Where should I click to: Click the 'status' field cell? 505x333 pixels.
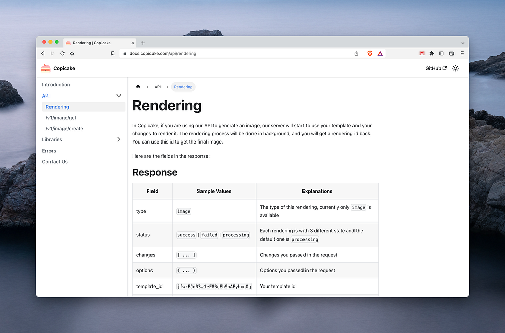153,235
